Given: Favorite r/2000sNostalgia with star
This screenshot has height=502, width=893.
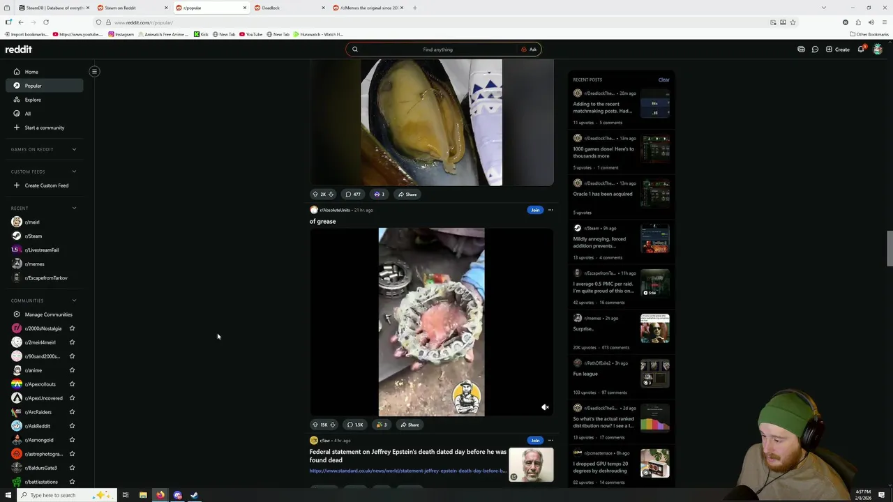Looking at the screenshot, I should pos(72,328).
